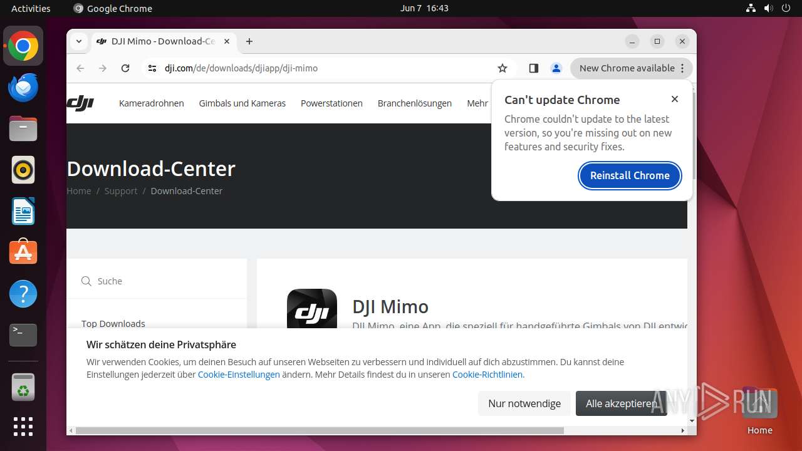Open Cookie-Richtlinien link
The width and height of the screenshot is (802, 451).
click(x=487, y=375)
